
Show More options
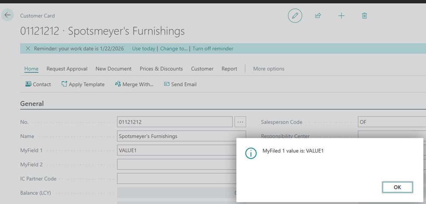click(269, 69)
